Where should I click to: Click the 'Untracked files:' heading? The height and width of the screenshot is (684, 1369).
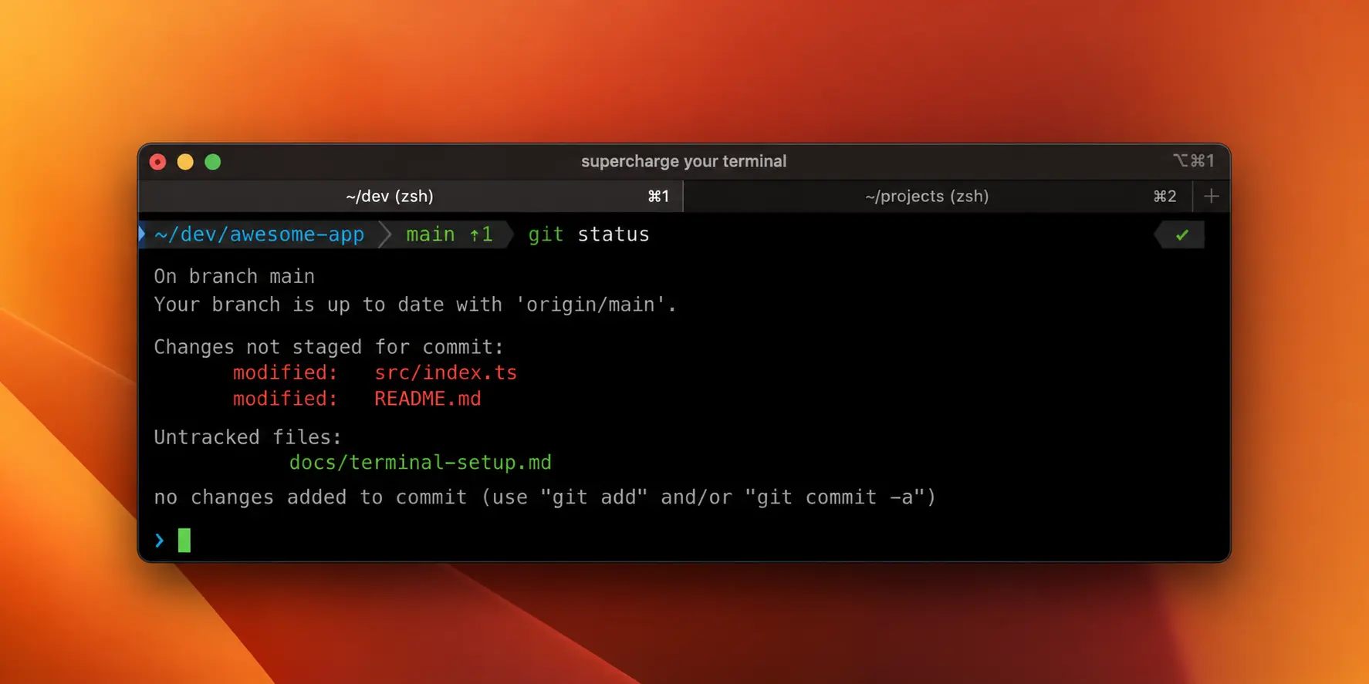coord(248,437)
